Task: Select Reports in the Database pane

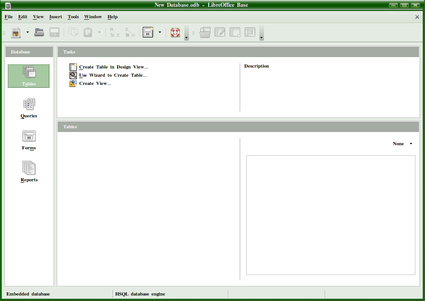Action: point(29,172)
